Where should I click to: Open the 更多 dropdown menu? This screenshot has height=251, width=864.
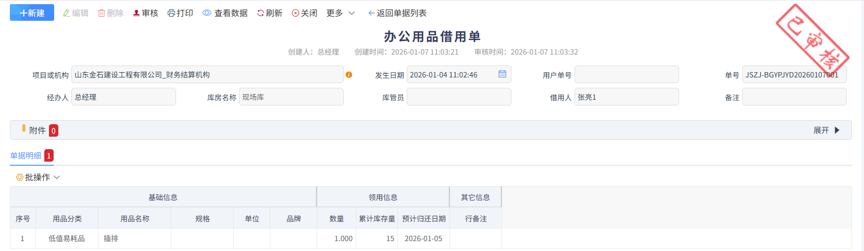(340, 13)
